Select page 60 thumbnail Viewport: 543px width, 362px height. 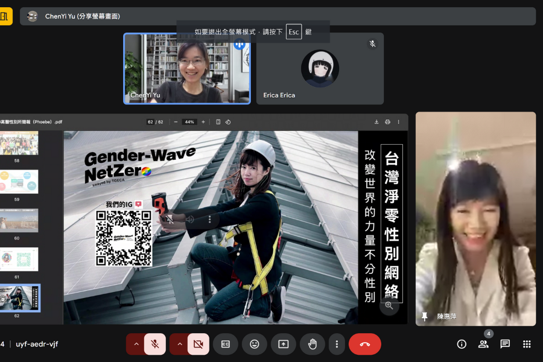click(x=19, y=220)
